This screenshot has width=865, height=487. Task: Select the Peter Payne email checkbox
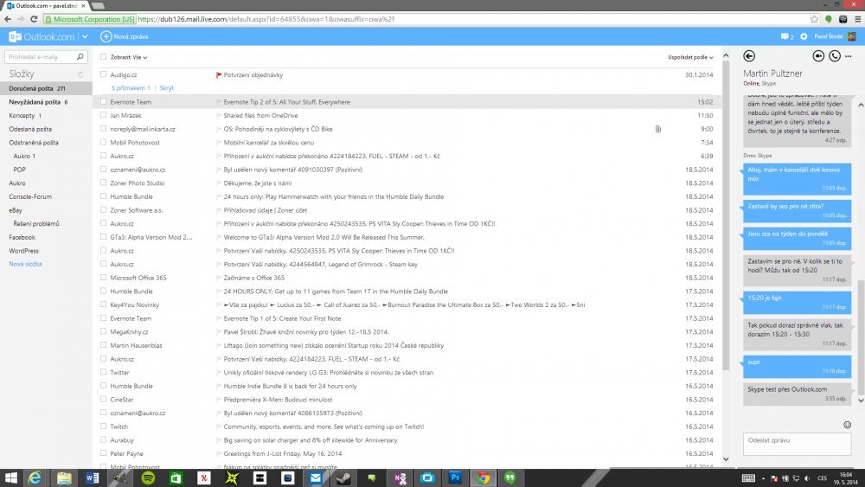(x=103, y=452)
